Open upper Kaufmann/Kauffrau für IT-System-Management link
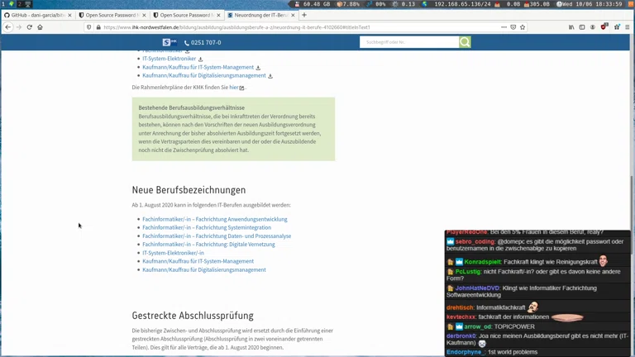 (x=198, y=67)
